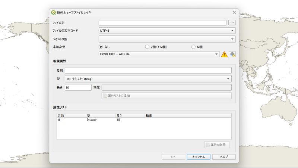Click the file browse button with three dots

232,23
